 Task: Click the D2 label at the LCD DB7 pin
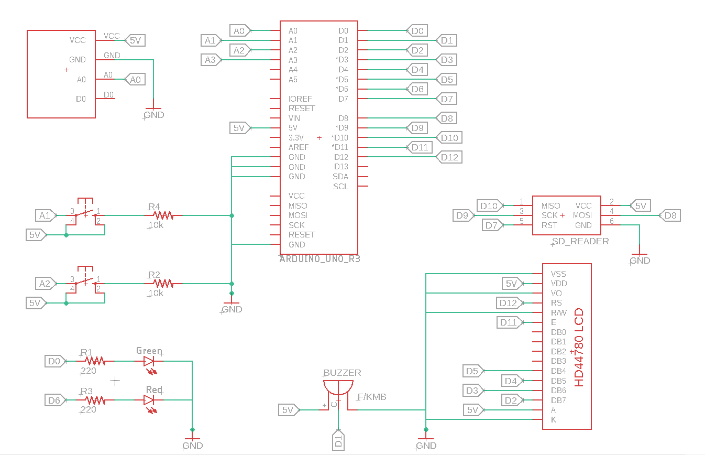[512, 400]
